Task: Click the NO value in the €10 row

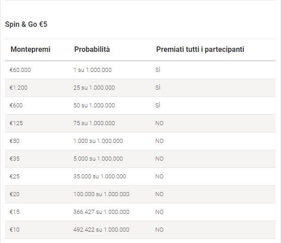Action: point(159,229)
